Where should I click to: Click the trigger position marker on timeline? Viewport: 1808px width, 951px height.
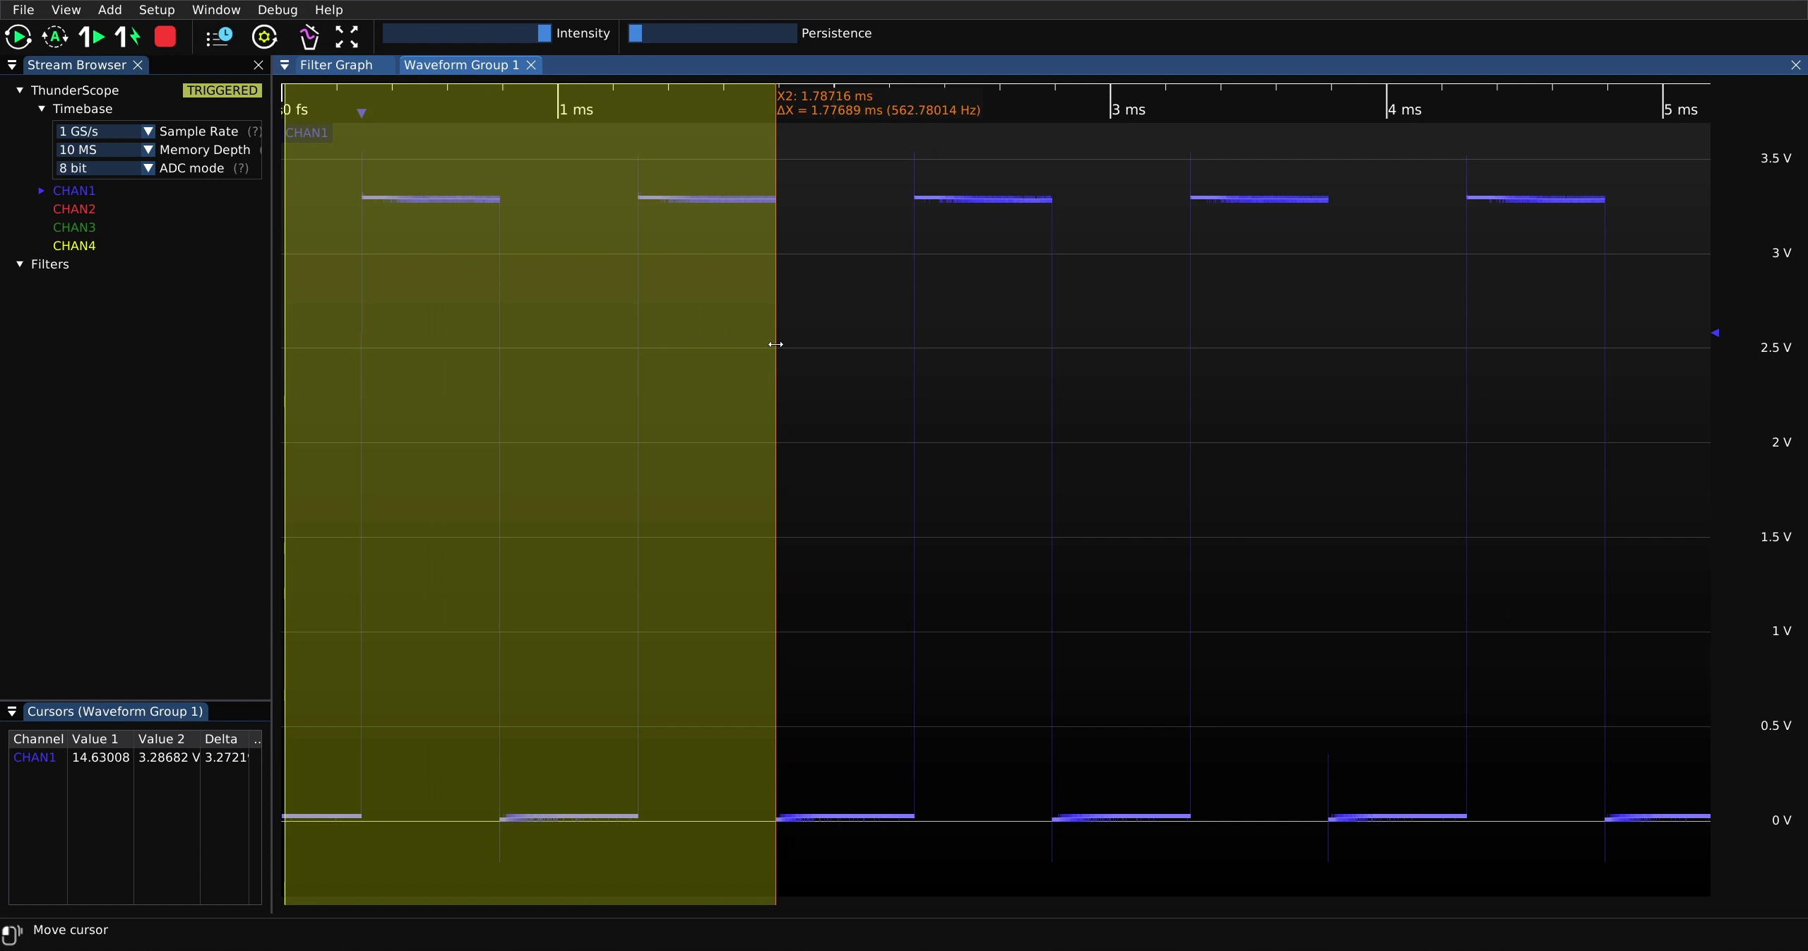pos(362,113)
